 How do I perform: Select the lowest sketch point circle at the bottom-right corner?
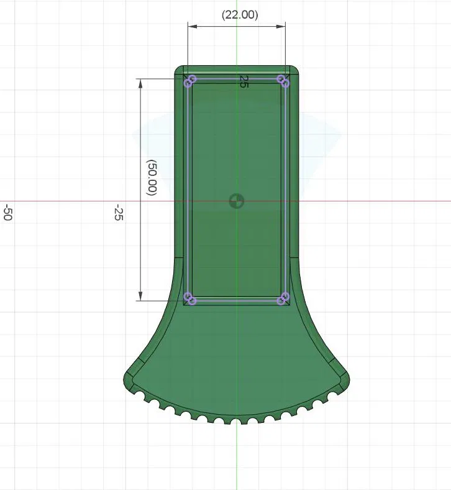pos(281,301)
